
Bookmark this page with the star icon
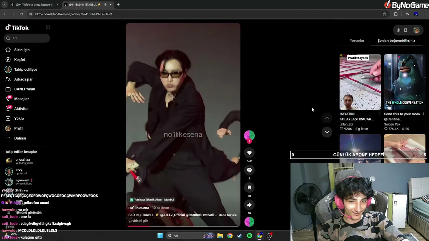point(384,14)
